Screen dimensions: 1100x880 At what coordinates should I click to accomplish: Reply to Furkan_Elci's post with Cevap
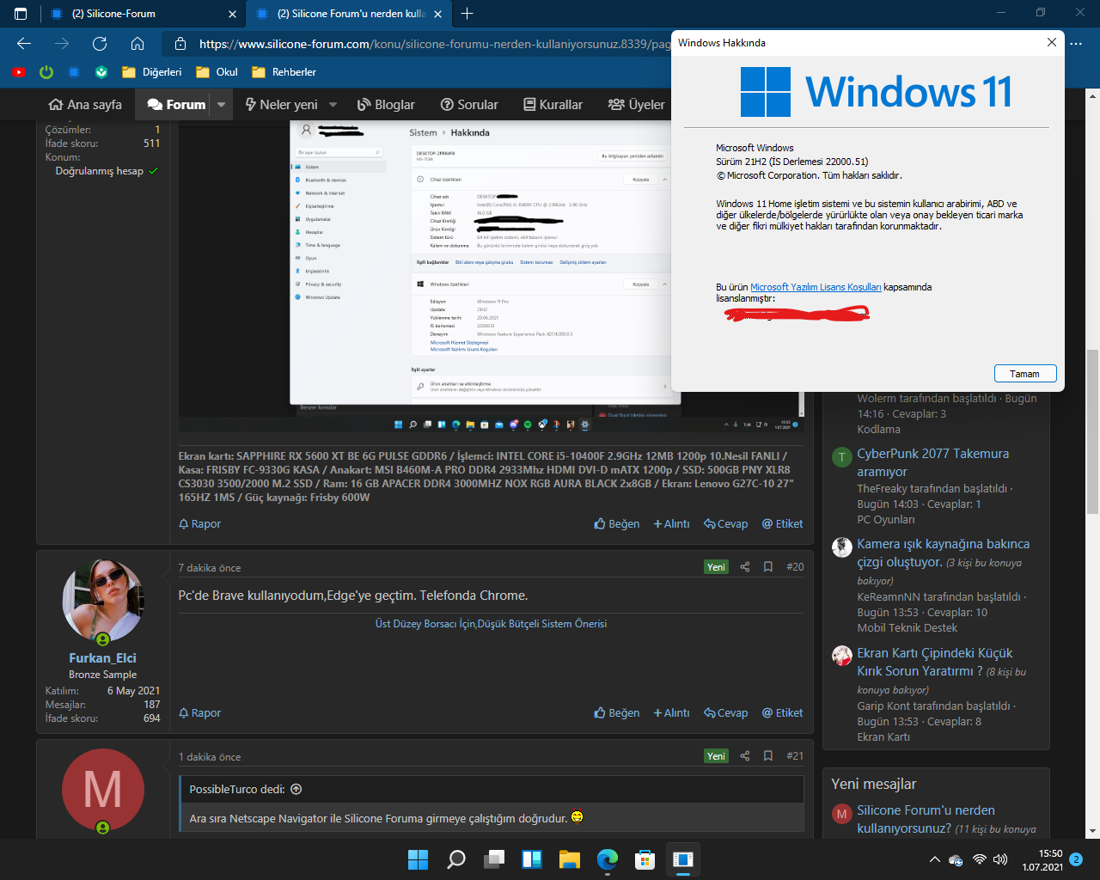[726, 713]
